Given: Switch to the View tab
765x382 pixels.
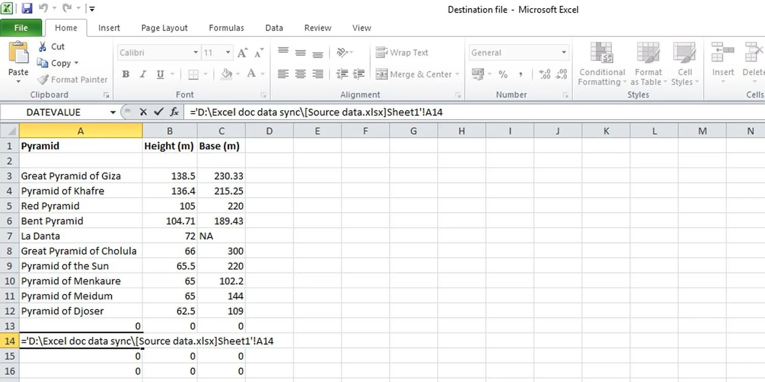Looking at the screenshot, I should [362, 28].
